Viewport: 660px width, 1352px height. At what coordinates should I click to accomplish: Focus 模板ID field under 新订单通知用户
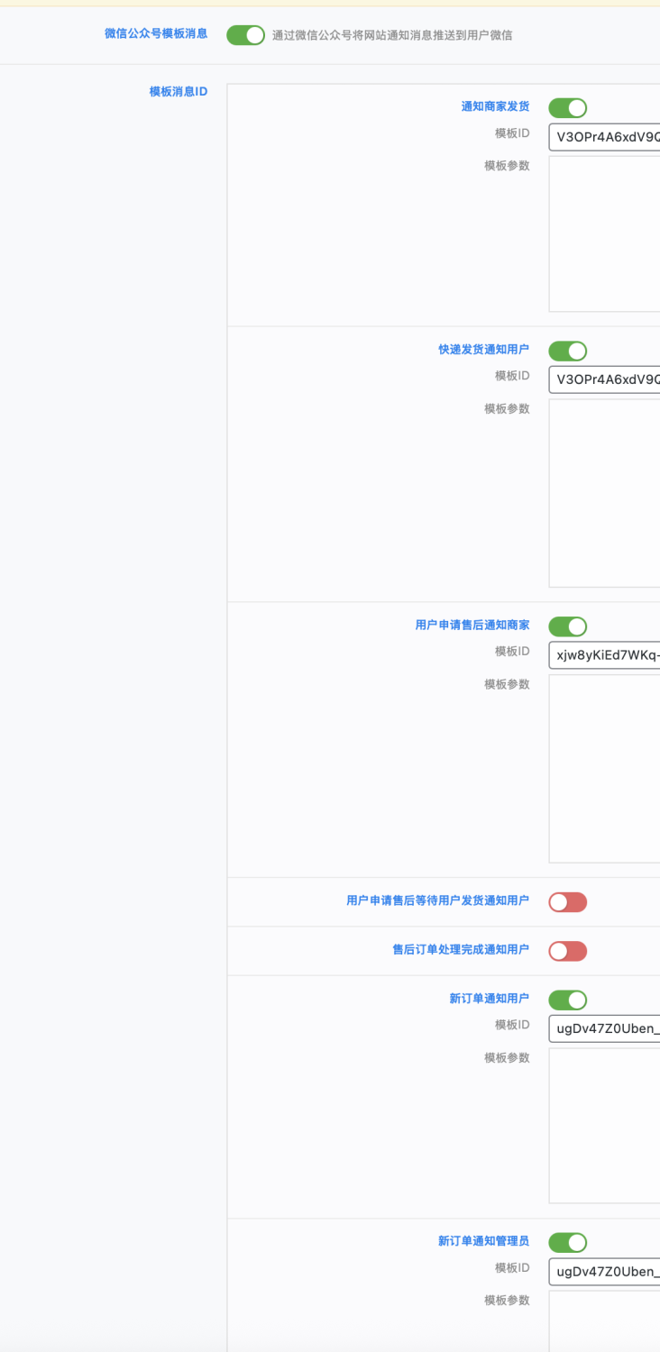tap(604, 1029)
